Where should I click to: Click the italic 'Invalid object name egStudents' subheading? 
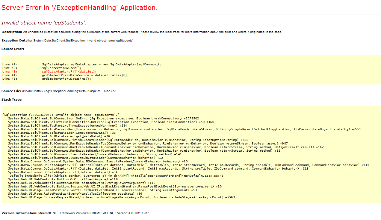tap(44, 23)
